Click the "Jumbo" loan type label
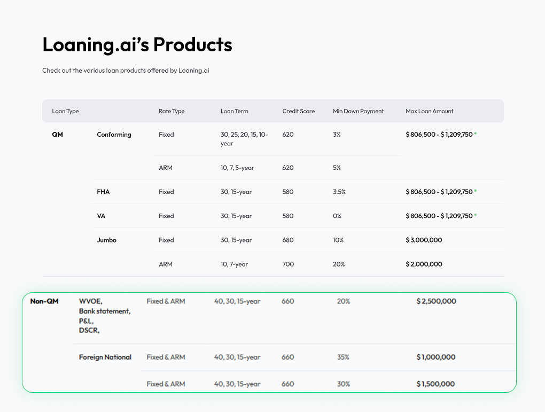This screenshot has height=412, width=545. 107,240
